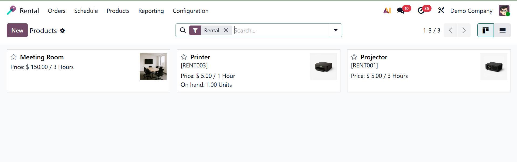Open the Reporting menu
The image size is (517, 162).
click(x=151, y=11)
